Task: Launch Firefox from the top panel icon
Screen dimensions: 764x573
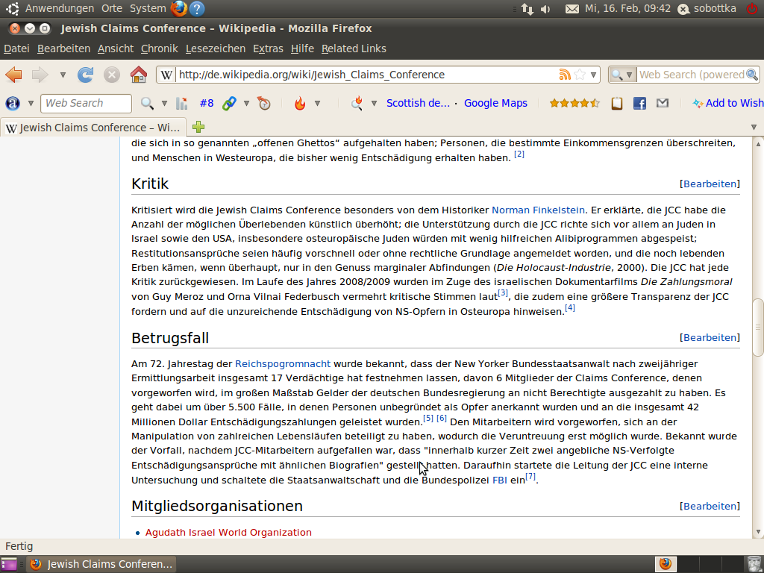Action: pyautogui.click(x=179, y=8)
